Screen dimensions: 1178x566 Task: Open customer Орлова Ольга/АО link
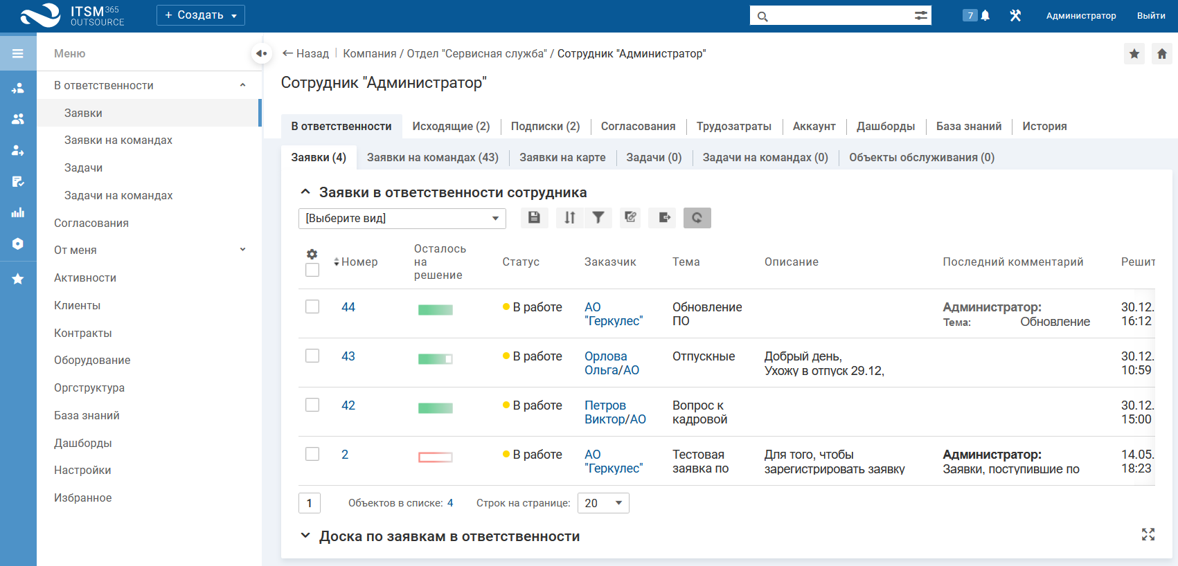click(612, 363)
